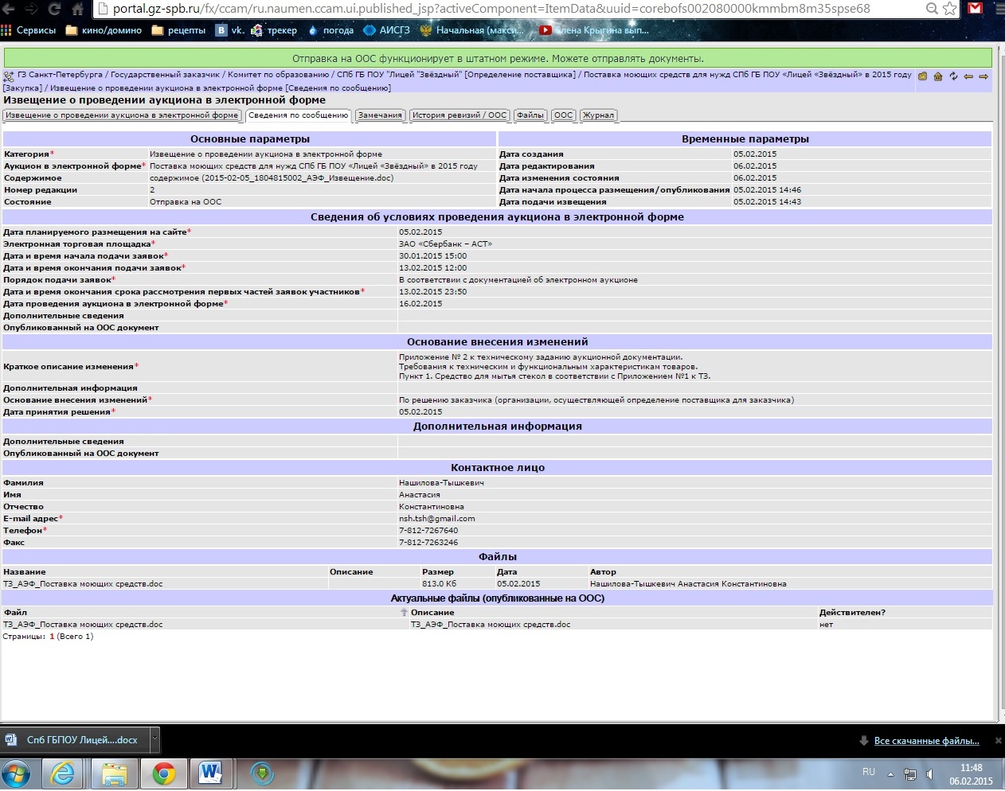
Task: Click breadcrumb link [Закупка]
Action: tap(22, 88)
